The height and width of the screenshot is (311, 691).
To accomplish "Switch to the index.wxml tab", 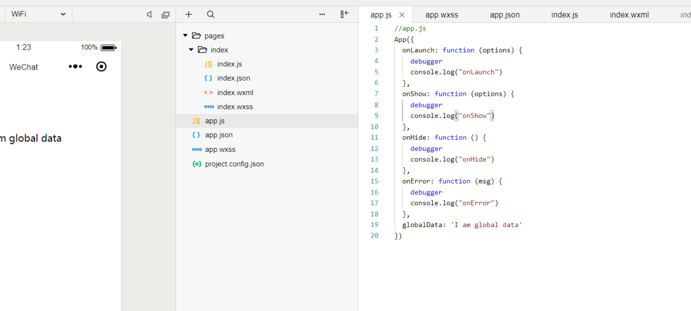I will pyautogui.click(x=629, y=15).
